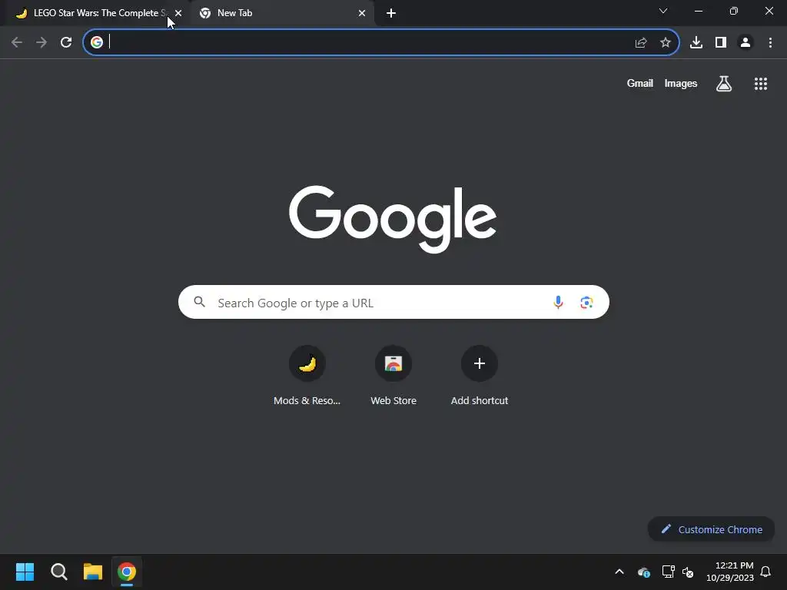Click the Search Google or type a URL box
The height and width of the screenshot is (590, 787).
tap(393, 302)
